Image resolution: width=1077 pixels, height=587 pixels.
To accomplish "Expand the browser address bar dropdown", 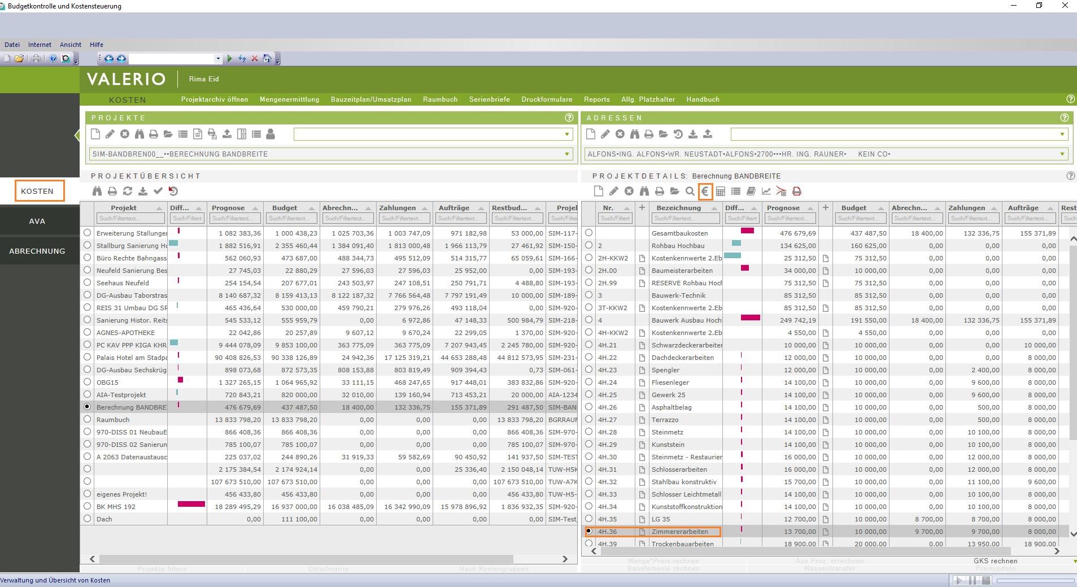I will point(218,58).
